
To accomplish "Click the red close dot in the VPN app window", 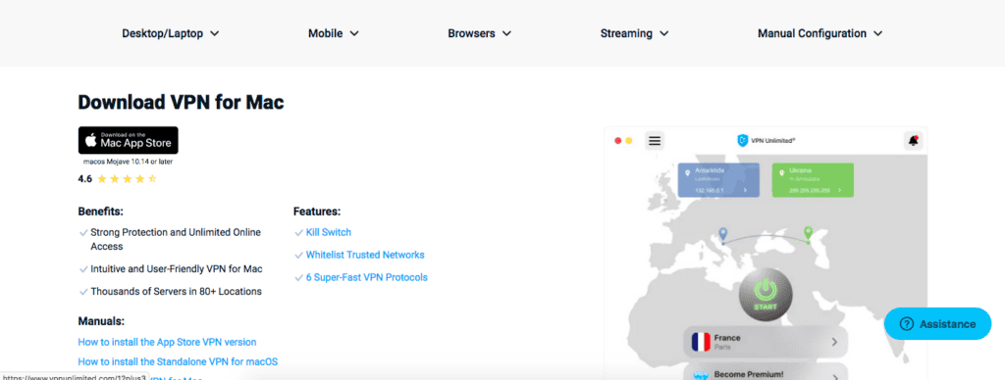I will coord(618,141).
